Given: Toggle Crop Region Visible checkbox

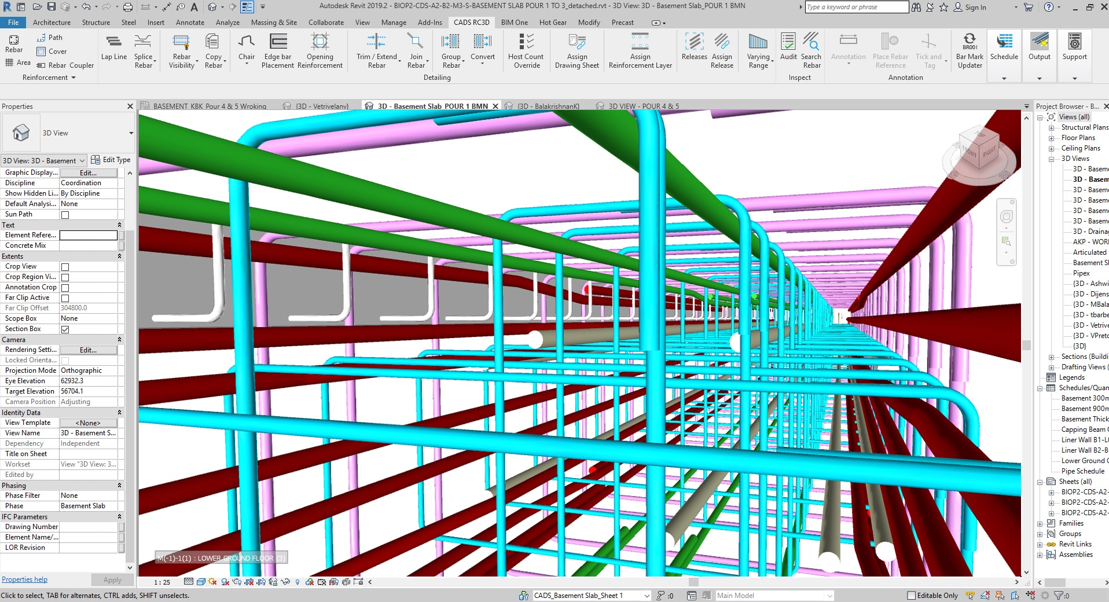Looking at the screenshot, I should [65, 277].
